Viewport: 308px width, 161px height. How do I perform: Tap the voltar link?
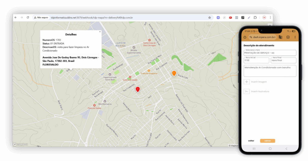click(x=251, y=141)
